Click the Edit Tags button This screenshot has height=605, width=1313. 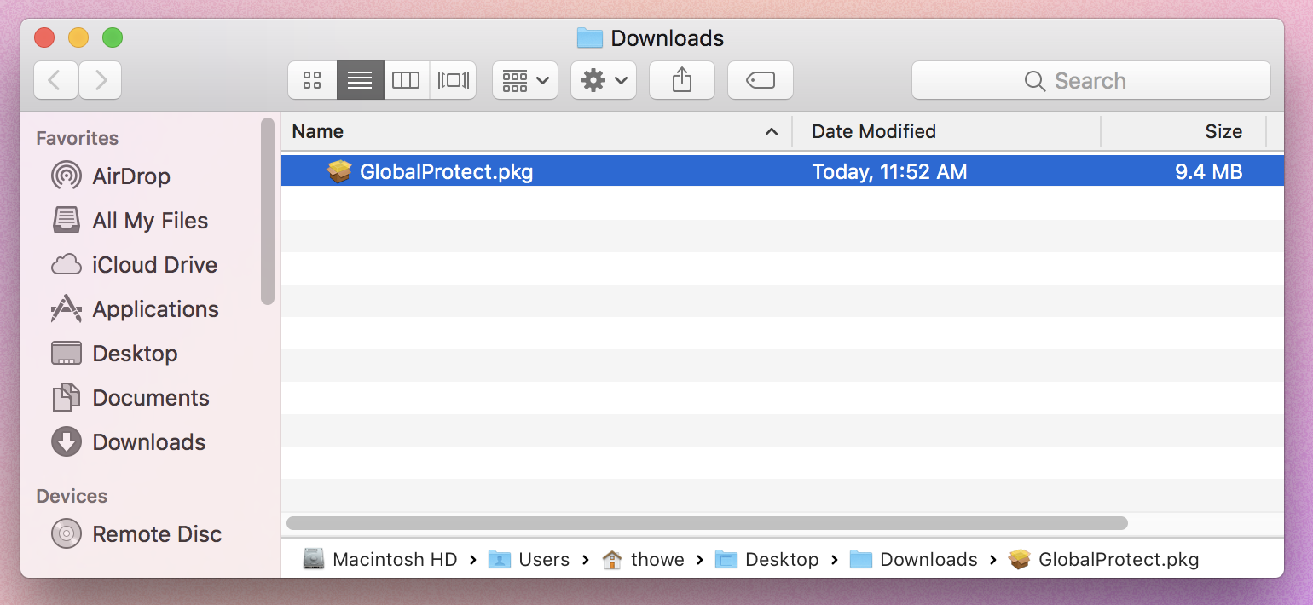point(761,81)
